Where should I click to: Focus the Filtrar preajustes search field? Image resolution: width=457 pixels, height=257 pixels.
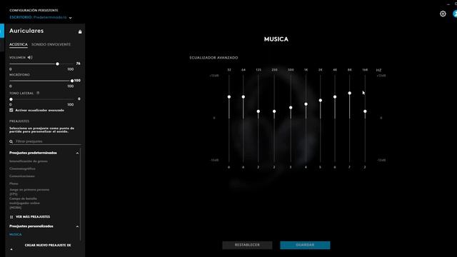coord(45,141)
